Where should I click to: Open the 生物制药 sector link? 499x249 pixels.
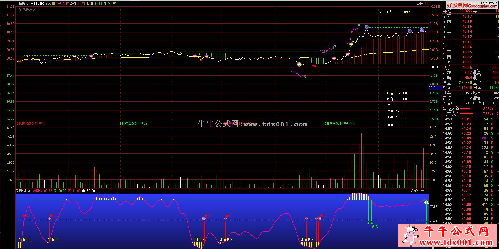coord(110,4)
